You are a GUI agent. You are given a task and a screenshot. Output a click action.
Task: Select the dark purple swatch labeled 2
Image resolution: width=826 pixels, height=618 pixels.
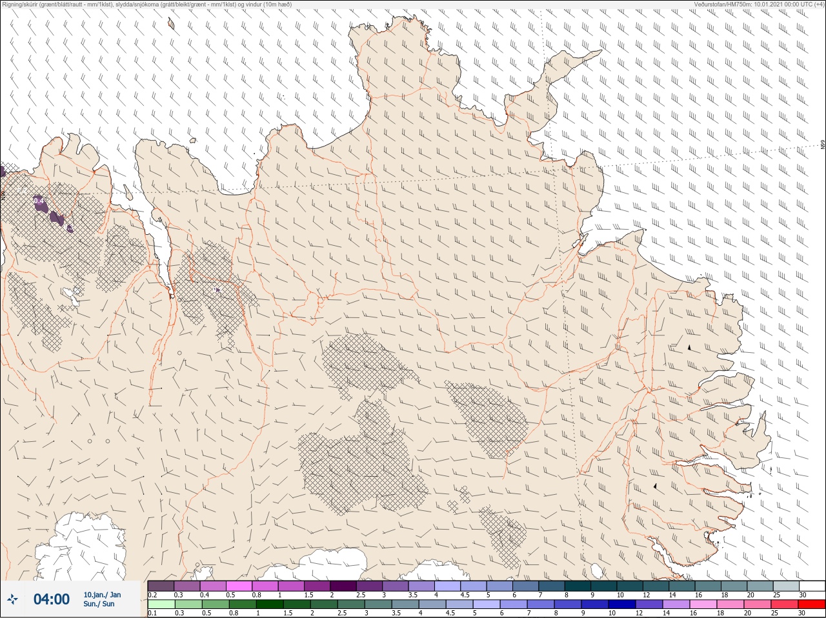tap(343, 586)
